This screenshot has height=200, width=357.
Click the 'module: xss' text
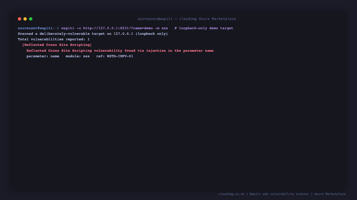click(78, 56)
